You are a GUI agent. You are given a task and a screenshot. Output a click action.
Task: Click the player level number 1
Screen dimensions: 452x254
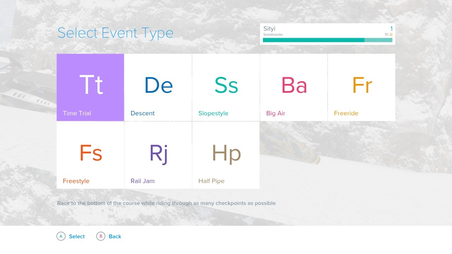tap(391, 29)
